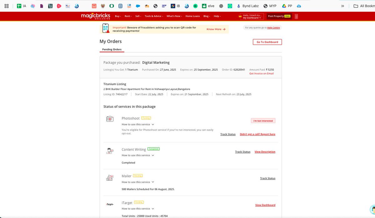Open the chat assistant avatar

click(x=372, y=210)
